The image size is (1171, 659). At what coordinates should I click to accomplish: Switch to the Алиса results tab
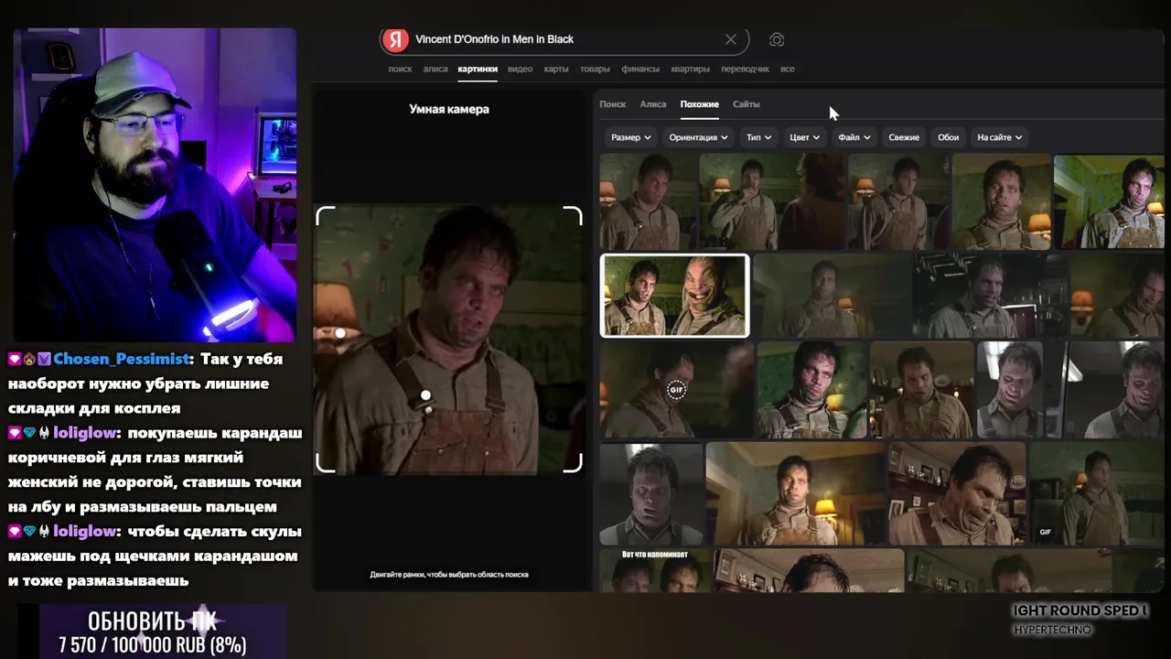click(653, 104)
